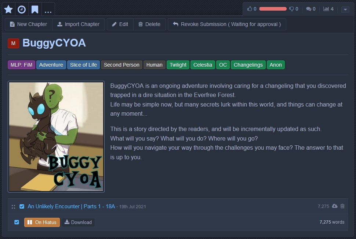356x239 pixels.
Task: Click Revoke Submission button
Action: [227, 24]
